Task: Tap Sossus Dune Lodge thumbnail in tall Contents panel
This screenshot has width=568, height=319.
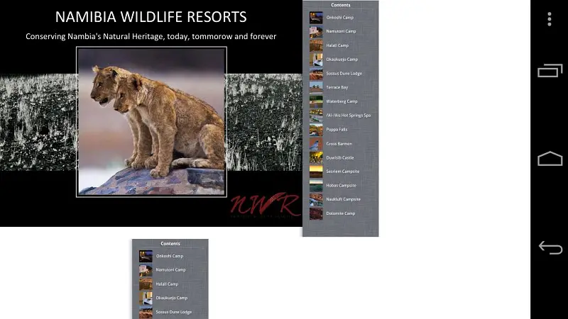Action: click(316, 74)
